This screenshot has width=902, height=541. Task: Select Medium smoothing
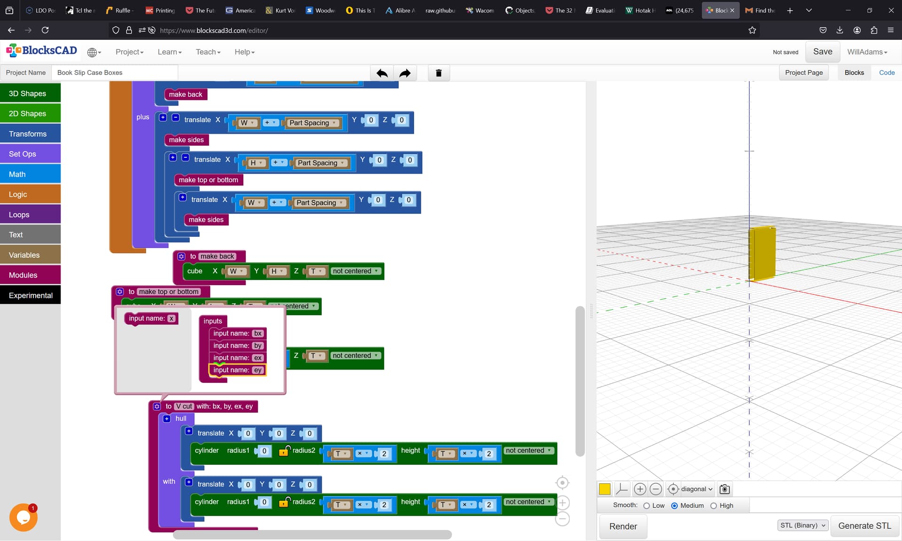[x=674, y=506]
